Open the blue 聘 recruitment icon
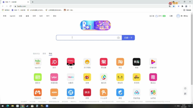 coord(71,92)
